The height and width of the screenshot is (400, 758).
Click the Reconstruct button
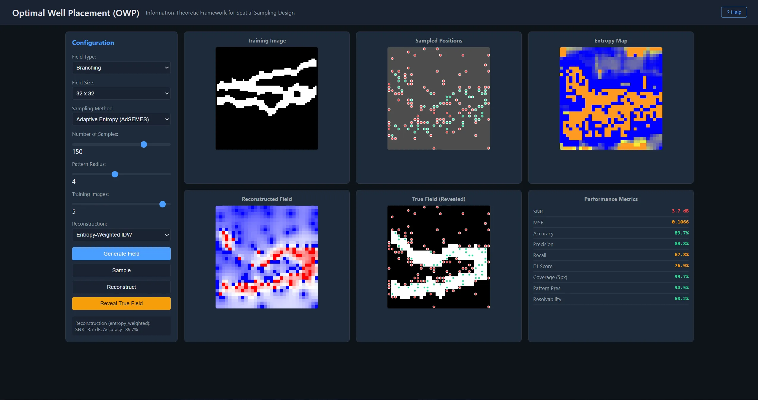(x=121, y=287)
